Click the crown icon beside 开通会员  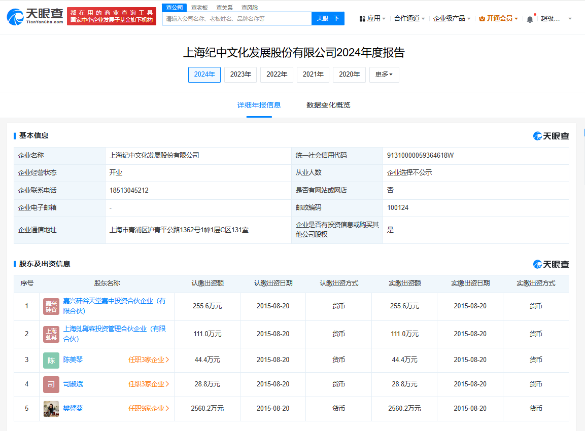click(x=482, y=19)
